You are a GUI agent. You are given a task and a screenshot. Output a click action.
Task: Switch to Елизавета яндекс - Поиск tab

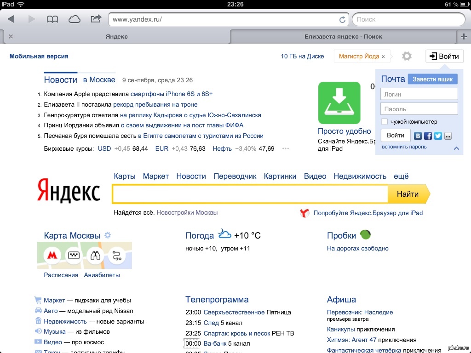click(x=343, y=36)
